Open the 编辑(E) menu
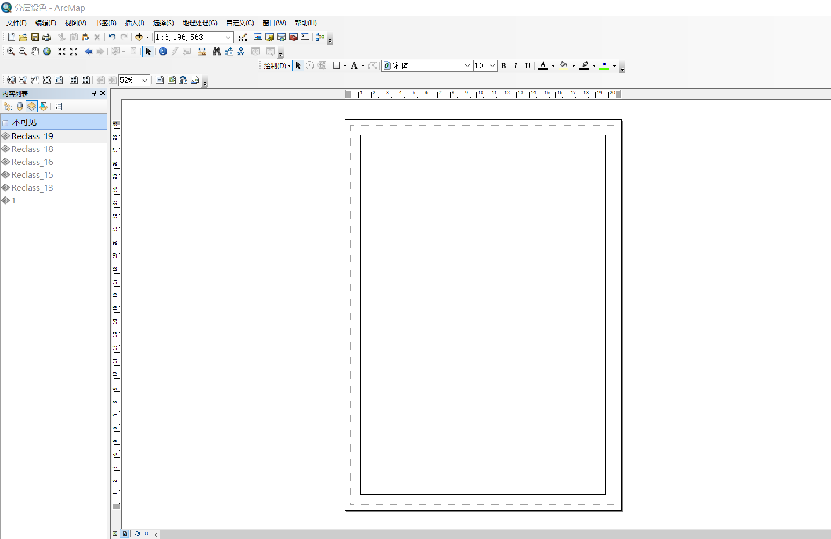The image size is (831, 539). pos(46,23)
